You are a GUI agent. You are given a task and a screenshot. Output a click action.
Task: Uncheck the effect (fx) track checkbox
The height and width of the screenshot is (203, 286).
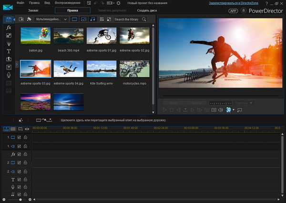point(19,154)
